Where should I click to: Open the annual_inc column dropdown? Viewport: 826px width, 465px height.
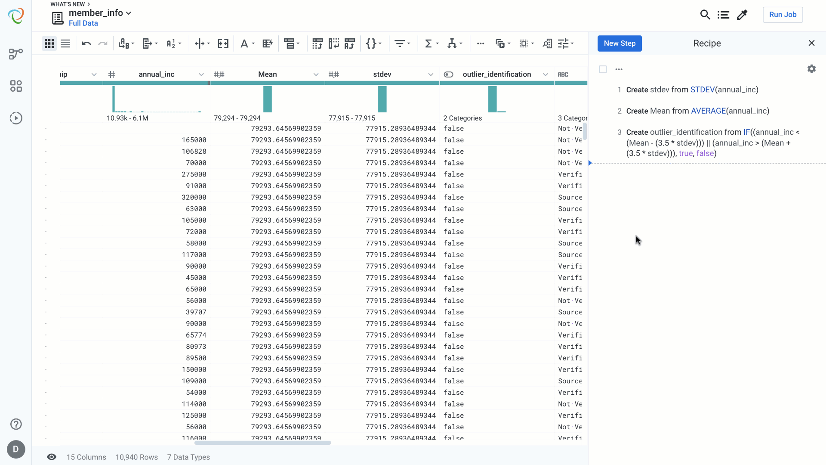click(201, 74)
